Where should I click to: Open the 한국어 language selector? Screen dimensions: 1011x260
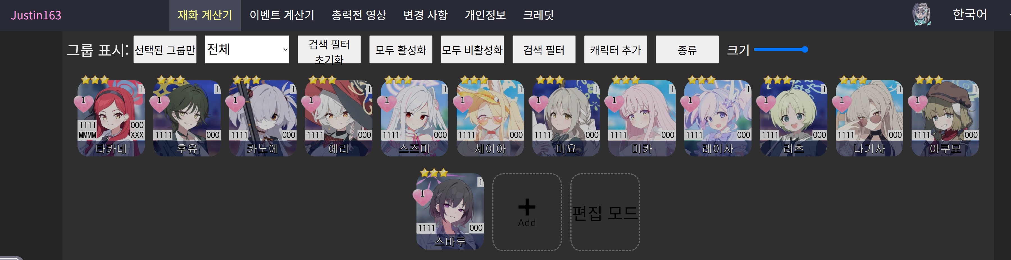pyautogui.click(x=969, y=15)
